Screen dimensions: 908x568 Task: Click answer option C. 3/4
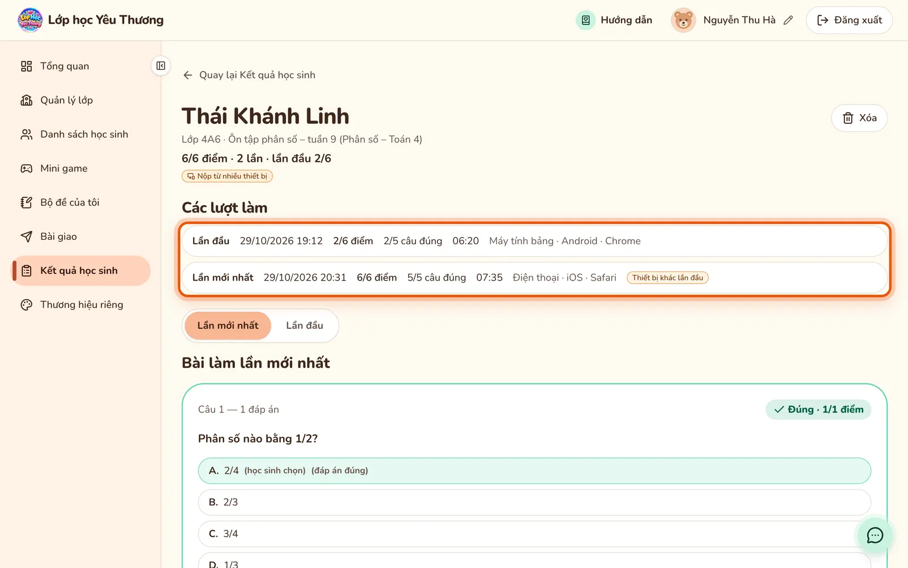click(535, 534)
